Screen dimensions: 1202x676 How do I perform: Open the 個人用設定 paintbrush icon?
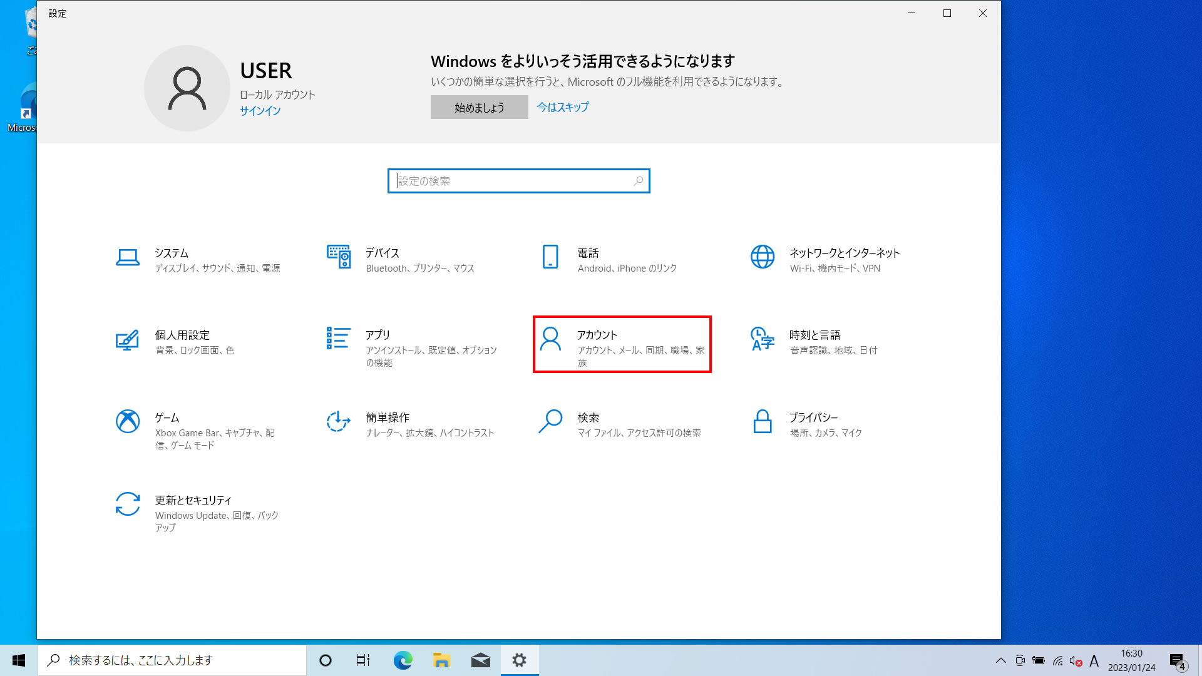[127, 340]
